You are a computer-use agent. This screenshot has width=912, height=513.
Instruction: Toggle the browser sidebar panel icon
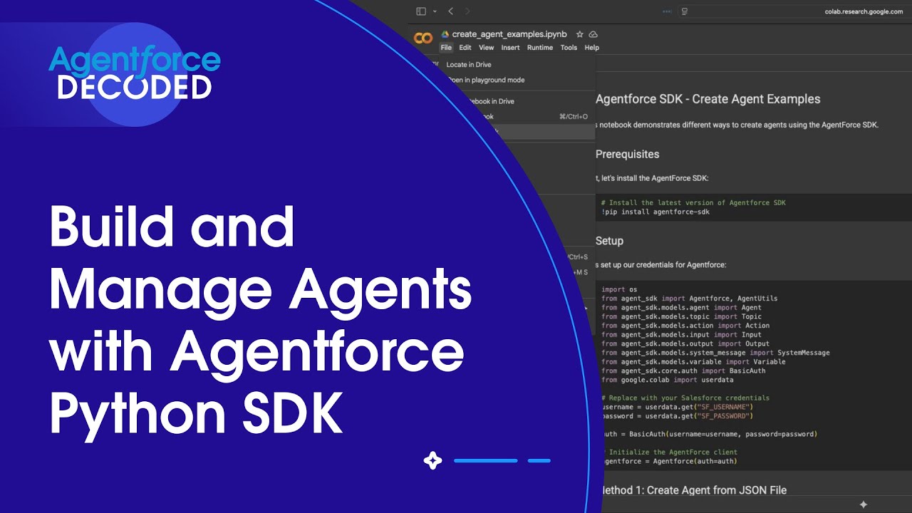click(421, 11)
